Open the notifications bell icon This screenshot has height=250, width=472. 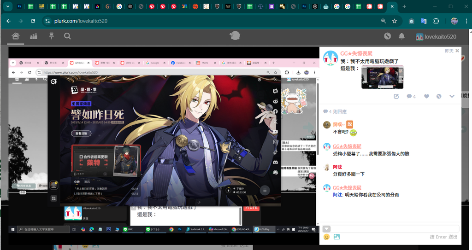[x=401, y=36]
